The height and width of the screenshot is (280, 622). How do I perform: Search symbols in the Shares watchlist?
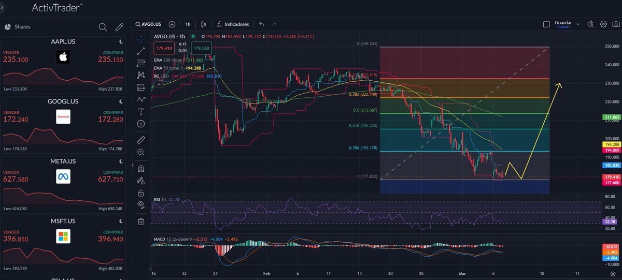click(x=103, y=27)
